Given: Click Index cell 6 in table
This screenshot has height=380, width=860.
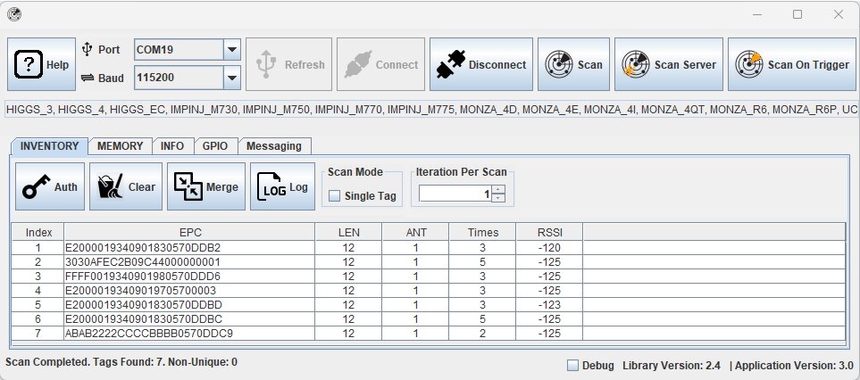Looking at the screenshot, I should [x=38, y=319].
